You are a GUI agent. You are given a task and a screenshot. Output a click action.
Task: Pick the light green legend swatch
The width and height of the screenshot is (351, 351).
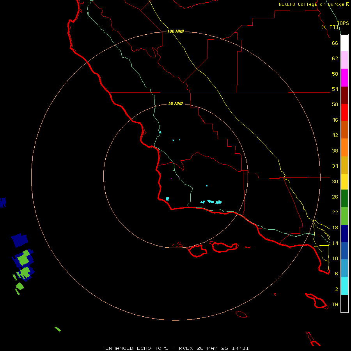pyautogui.click(x=344, y=216)
